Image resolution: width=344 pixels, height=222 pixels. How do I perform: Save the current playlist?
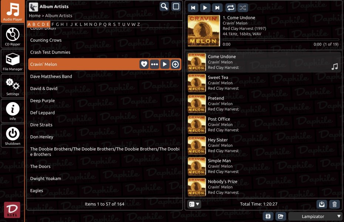(x=322, y=204)
